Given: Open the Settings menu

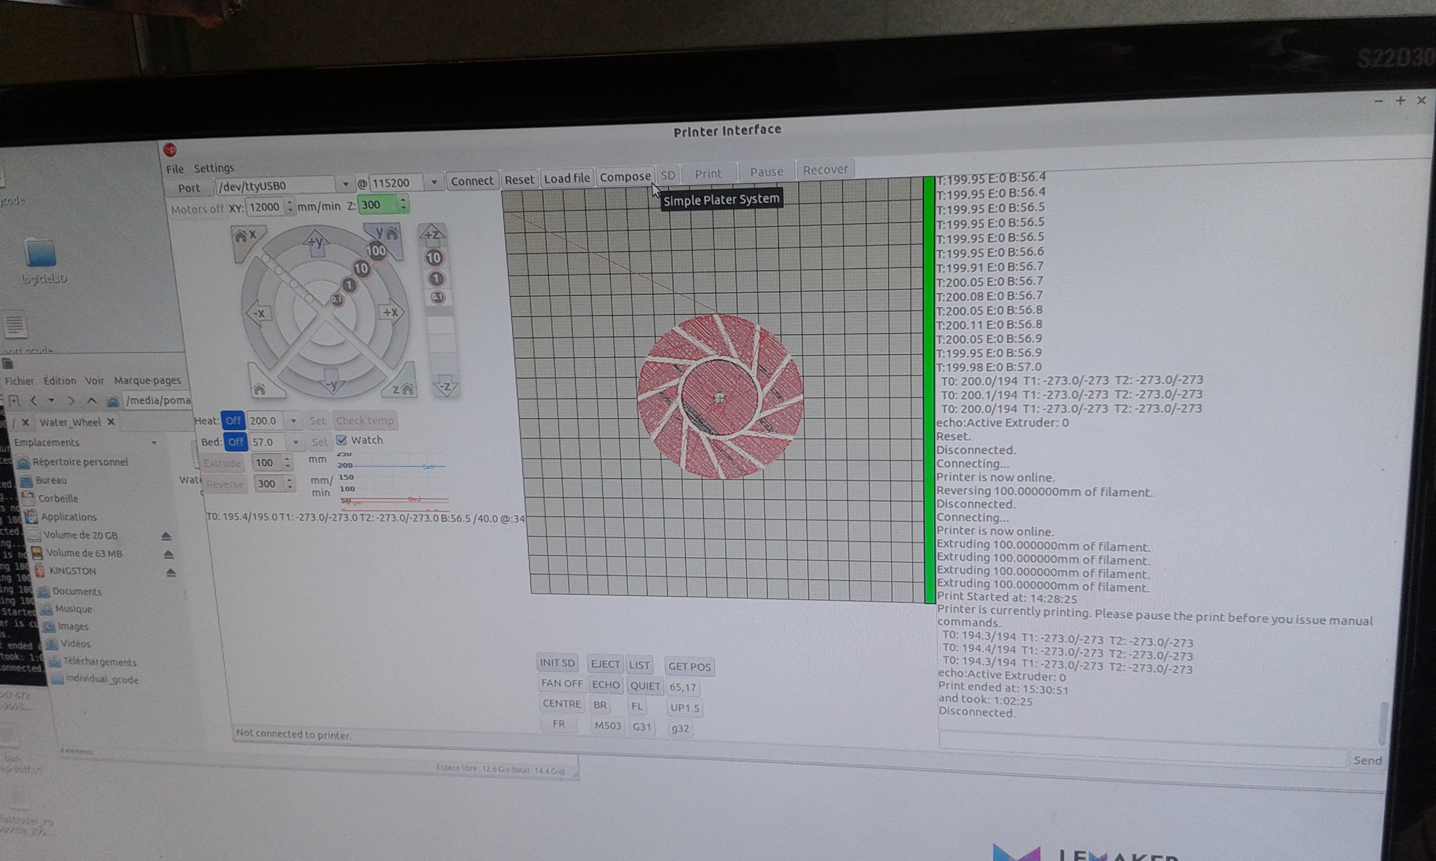Looking at the screenshot, I should point(214,168).
